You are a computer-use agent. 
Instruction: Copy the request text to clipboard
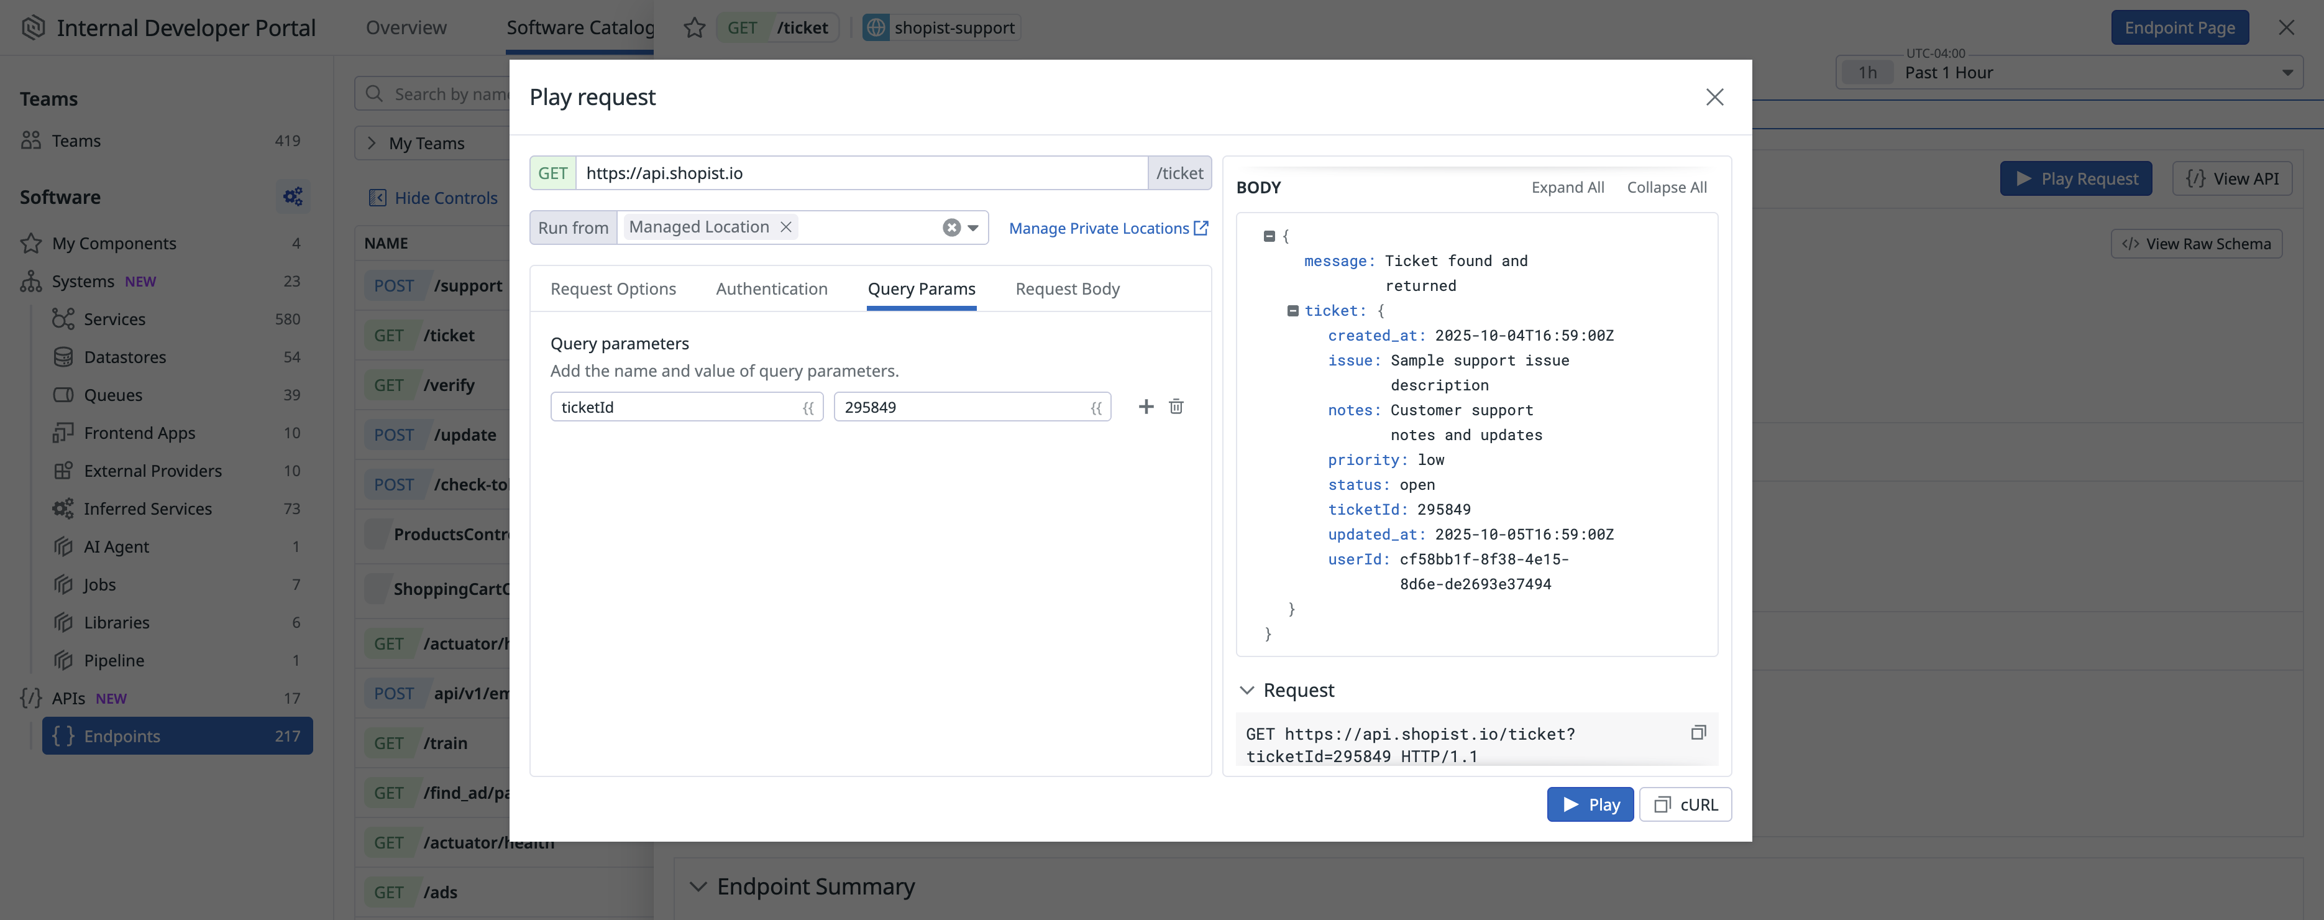pos(1698,732)
